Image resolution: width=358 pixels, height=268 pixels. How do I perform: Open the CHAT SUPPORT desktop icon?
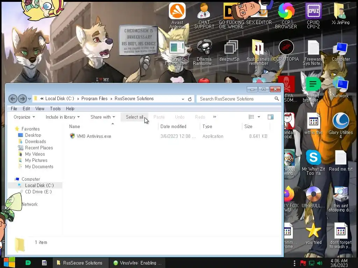204,15
